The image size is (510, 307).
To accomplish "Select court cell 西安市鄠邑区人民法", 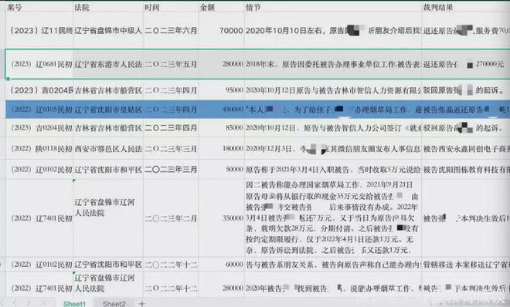I will [x=108, y=149].
